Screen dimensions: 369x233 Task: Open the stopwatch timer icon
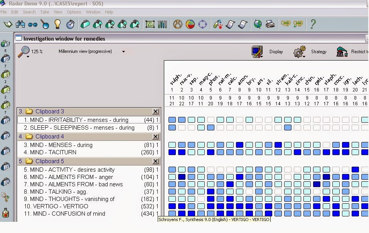pos(70,24)
